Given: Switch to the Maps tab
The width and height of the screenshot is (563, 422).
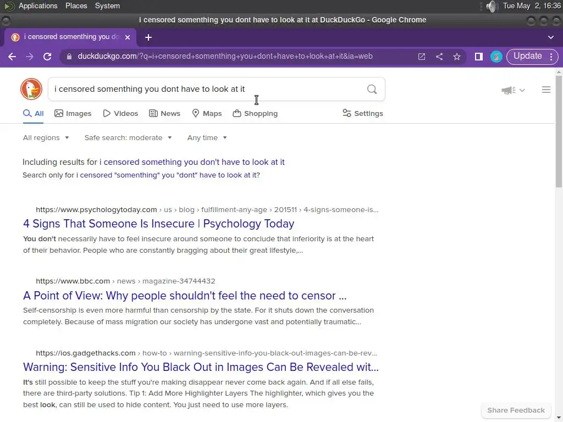Looking at the screenshot, I should (207, 114).
